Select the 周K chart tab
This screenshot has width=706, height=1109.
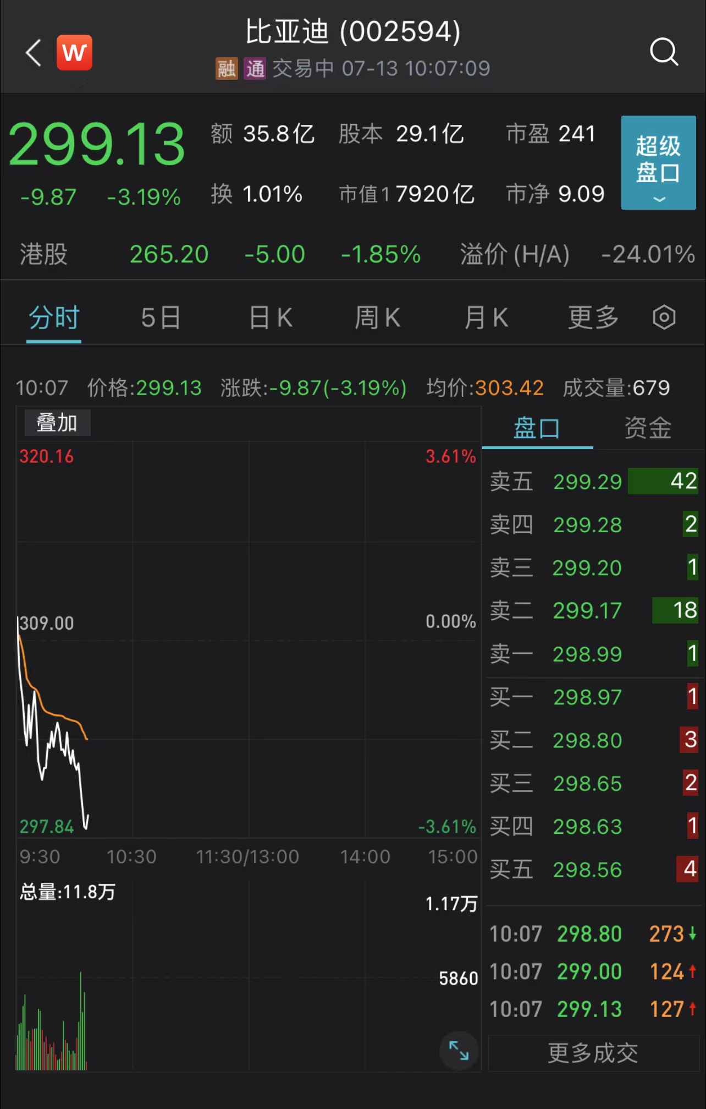[378, 318]
